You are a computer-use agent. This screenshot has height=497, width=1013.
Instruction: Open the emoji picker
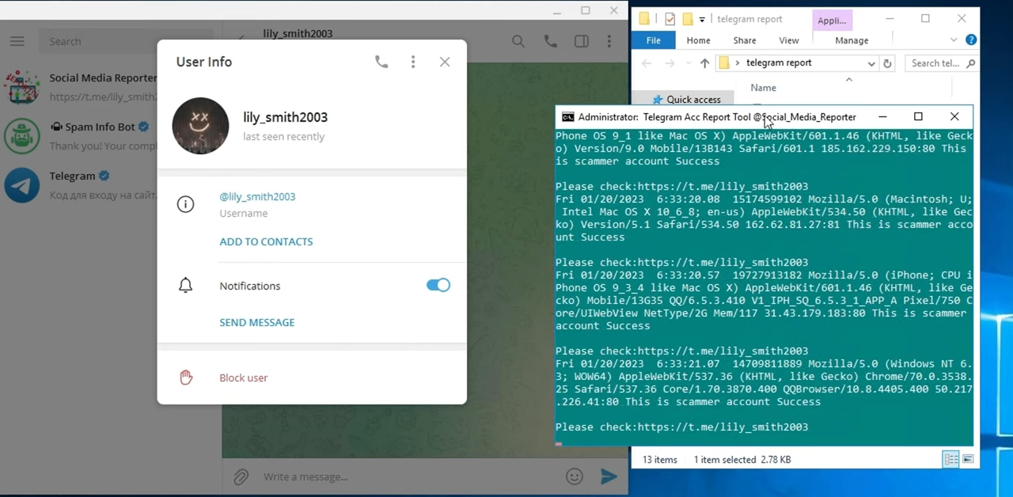pos(575,476)
